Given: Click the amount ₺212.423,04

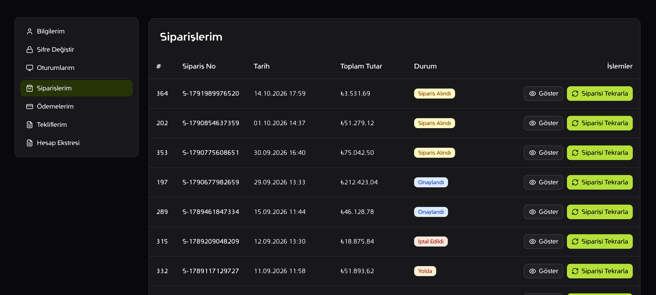Looking at the screenshot, I should coord(359,182).
